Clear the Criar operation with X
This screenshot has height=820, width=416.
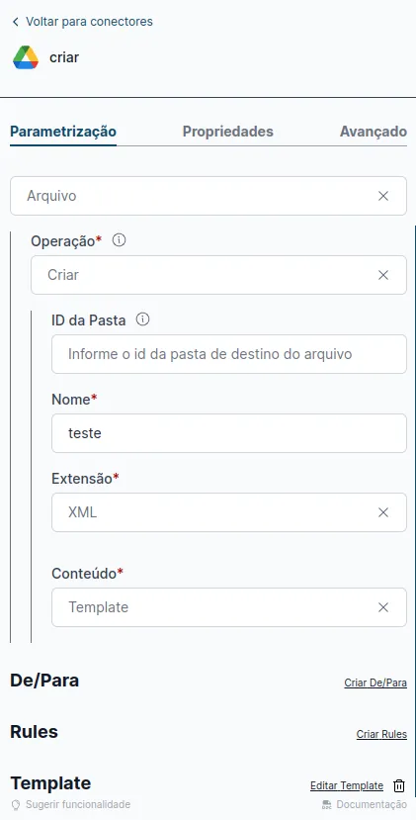(x=383, y=275)
